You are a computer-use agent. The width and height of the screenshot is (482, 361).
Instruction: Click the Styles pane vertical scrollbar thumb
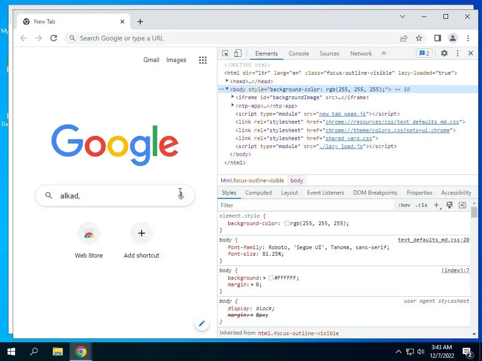(x=474, y=212)
